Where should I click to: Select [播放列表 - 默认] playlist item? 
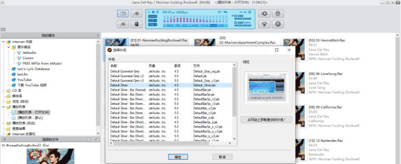point(30,118)
